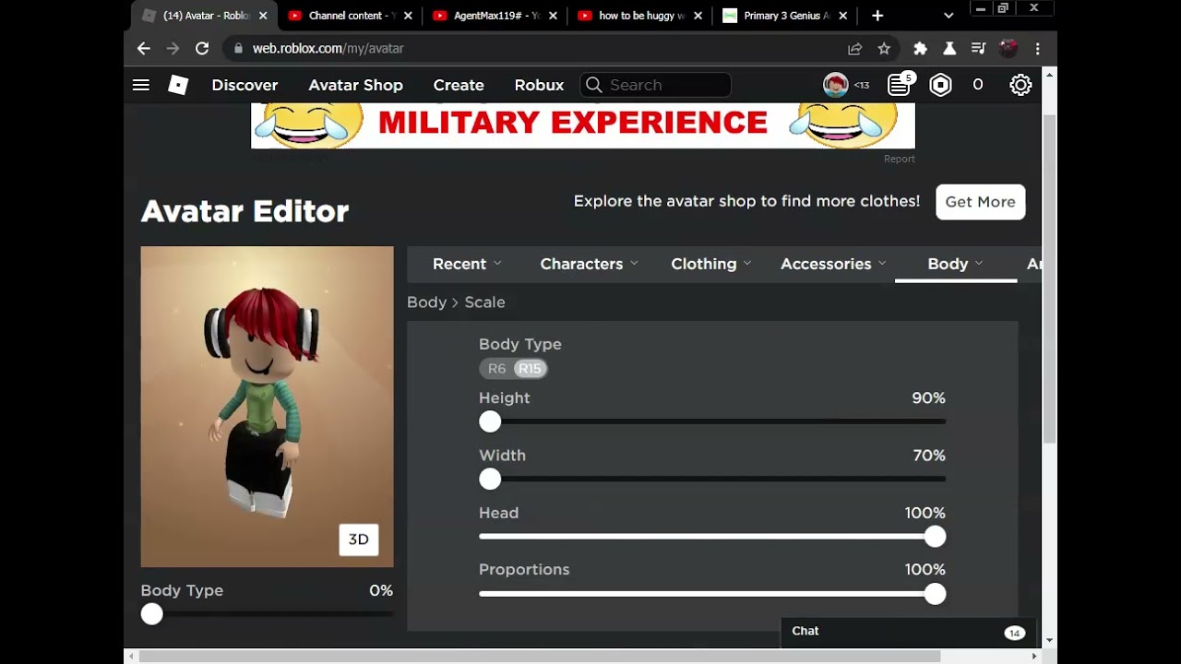
Task: View the site lock info icon
Action: [x=238, y=48]
